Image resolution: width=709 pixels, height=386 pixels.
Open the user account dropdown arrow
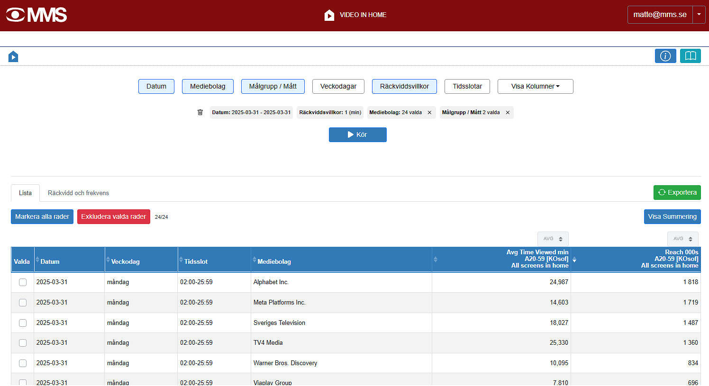point(699,15)
